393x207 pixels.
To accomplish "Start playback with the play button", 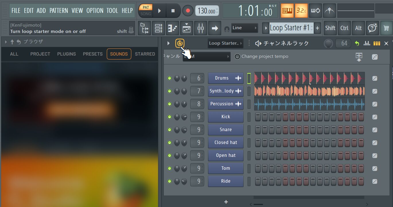I will [159, 11].
